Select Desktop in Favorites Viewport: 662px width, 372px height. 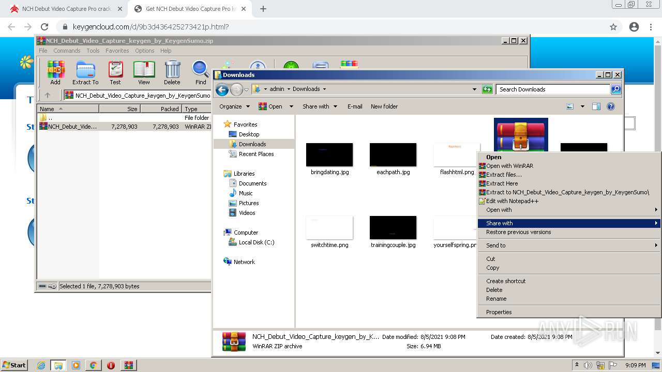pyautogui.click(x=249, y=134)
